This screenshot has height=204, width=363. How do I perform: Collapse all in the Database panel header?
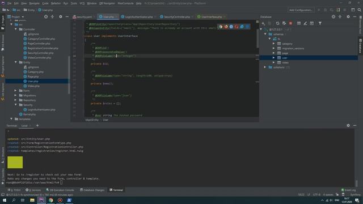tap(340, 16)
